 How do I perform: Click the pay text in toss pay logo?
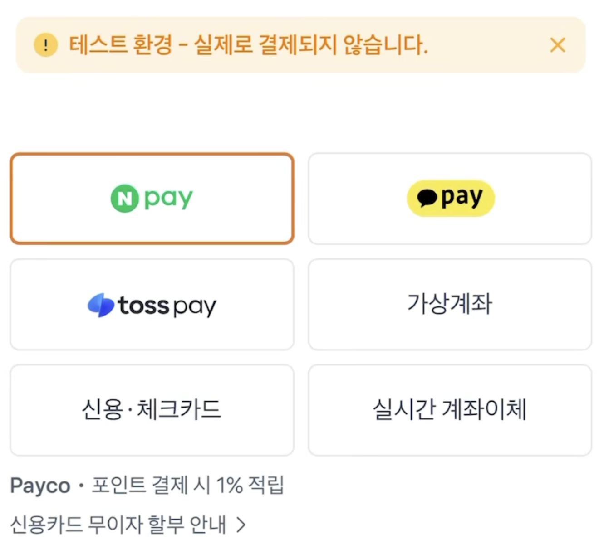(195, 307)
